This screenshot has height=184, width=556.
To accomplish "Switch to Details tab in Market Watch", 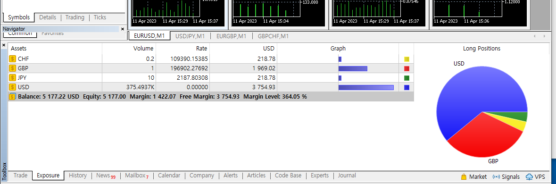I will pos(48,17).
